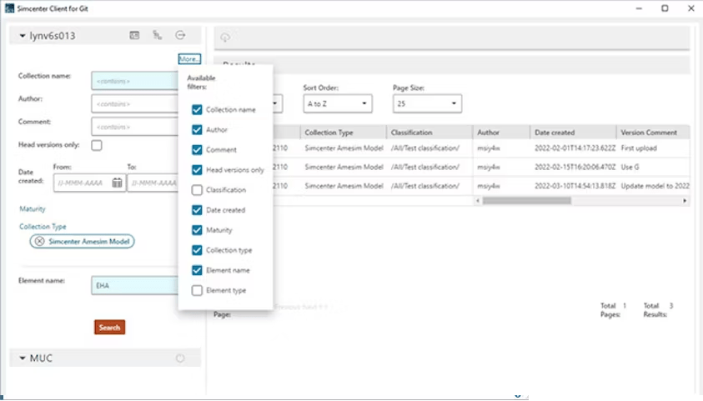This screenshot has width=703, height=401.
Task: Click the repository details card icon beside lynv6s013
Action: (134, 35)
